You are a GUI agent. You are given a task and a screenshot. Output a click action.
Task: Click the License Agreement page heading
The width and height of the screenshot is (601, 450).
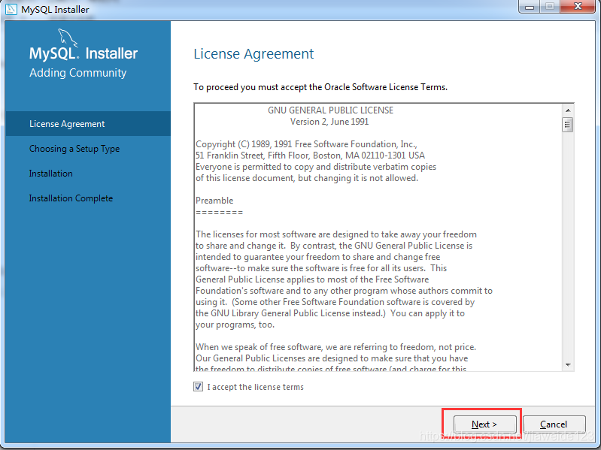point(253,54)
